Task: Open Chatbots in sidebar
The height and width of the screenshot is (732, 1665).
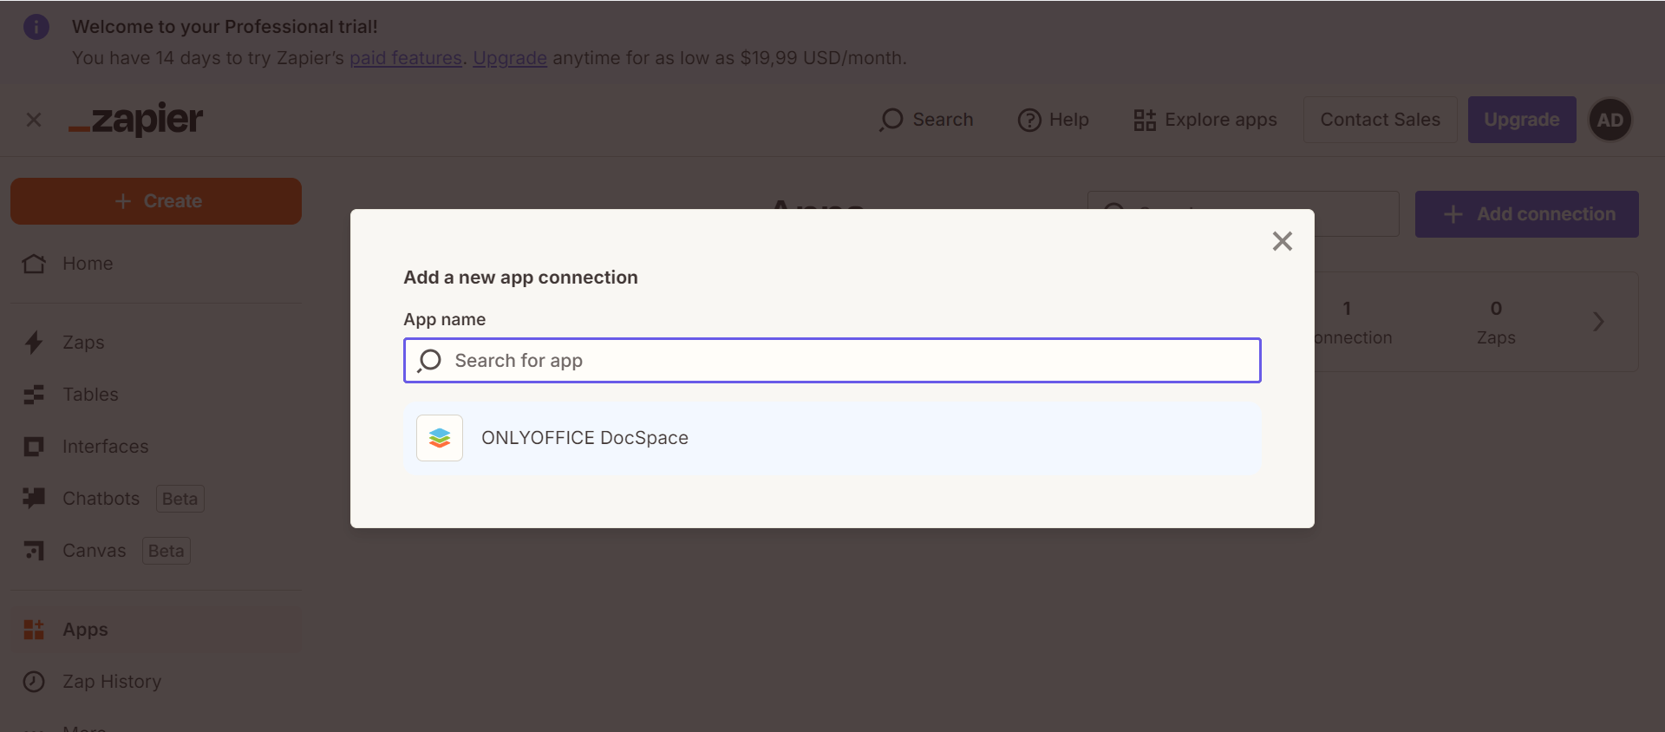Action: 156,499
